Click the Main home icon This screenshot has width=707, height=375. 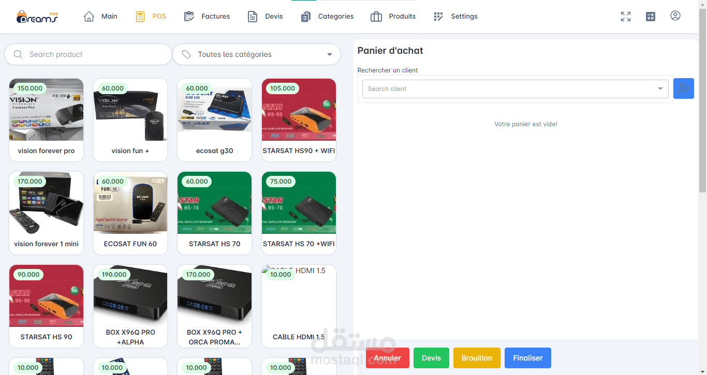click(89, 17)
